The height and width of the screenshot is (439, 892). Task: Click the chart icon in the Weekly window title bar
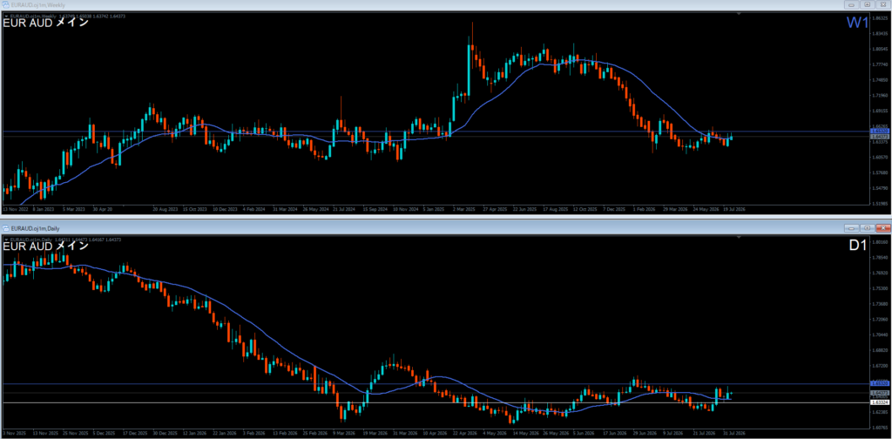coord(5,4)
